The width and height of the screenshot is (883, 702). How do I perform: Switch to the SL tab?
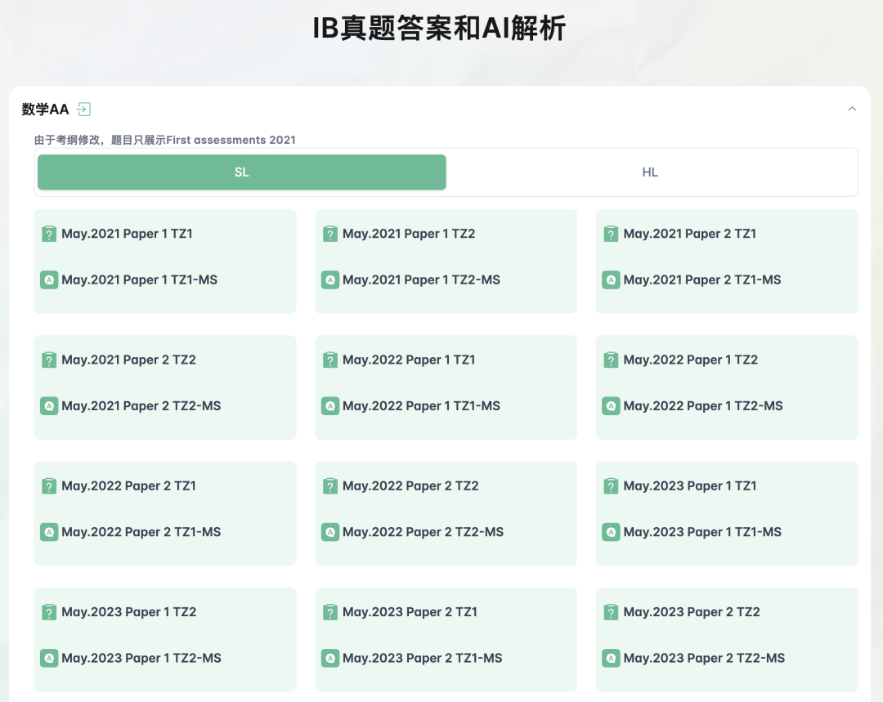point(241,172)
